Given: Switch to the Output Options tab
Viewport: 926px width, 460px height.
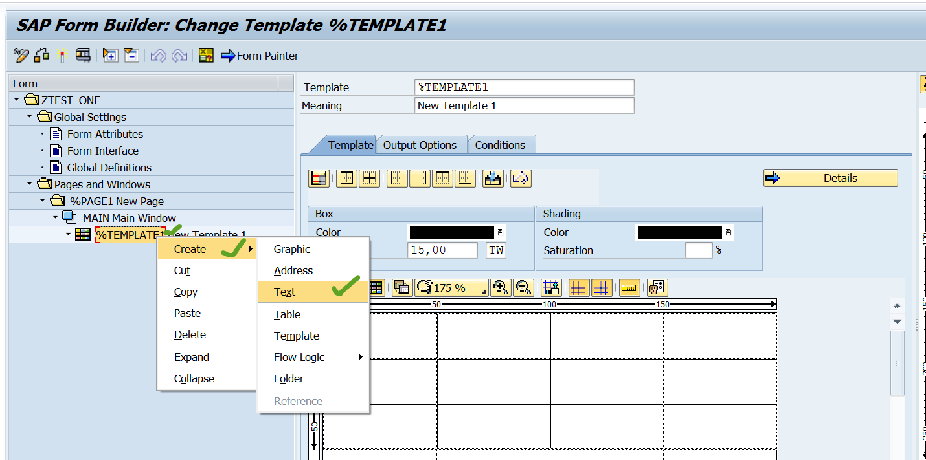Looking at the screenshot, I should tap(421, 144).
